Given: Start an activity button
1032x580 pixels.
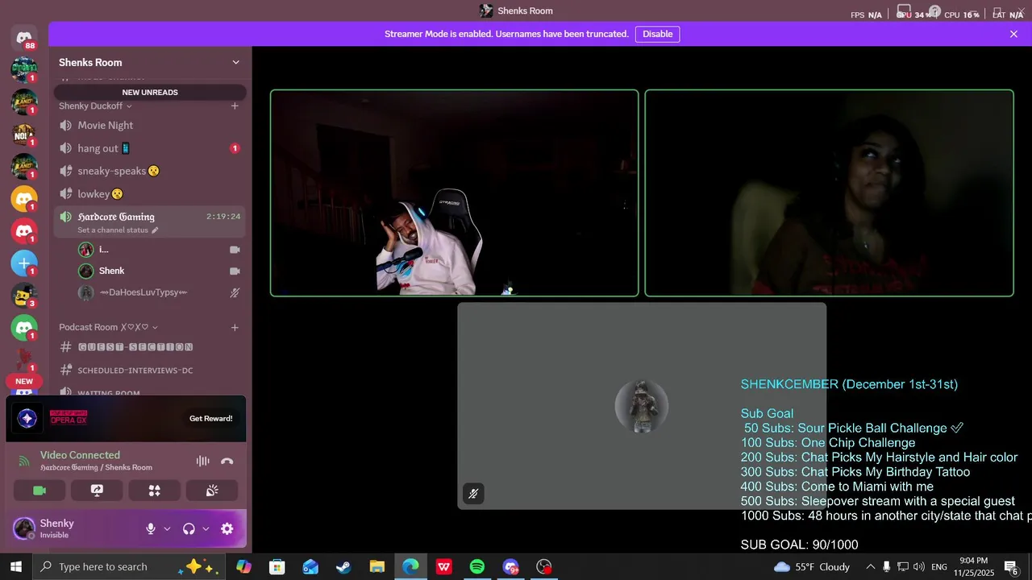Looking at the screenshot, I should [x=155, y=491].
